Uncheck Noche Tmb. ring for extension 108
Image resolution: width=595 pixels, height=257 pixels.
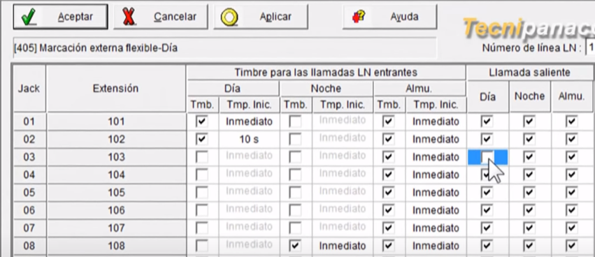click(x=295, y=246)
